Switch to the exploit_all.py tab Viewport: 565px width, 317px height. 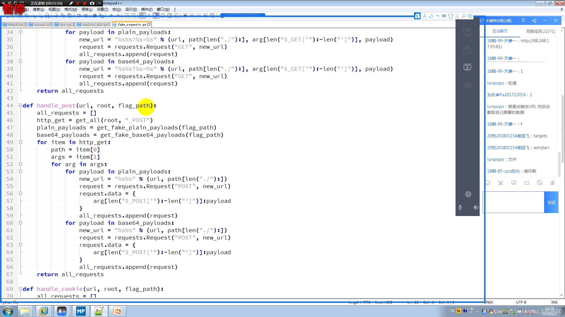[x=94, y=25]
